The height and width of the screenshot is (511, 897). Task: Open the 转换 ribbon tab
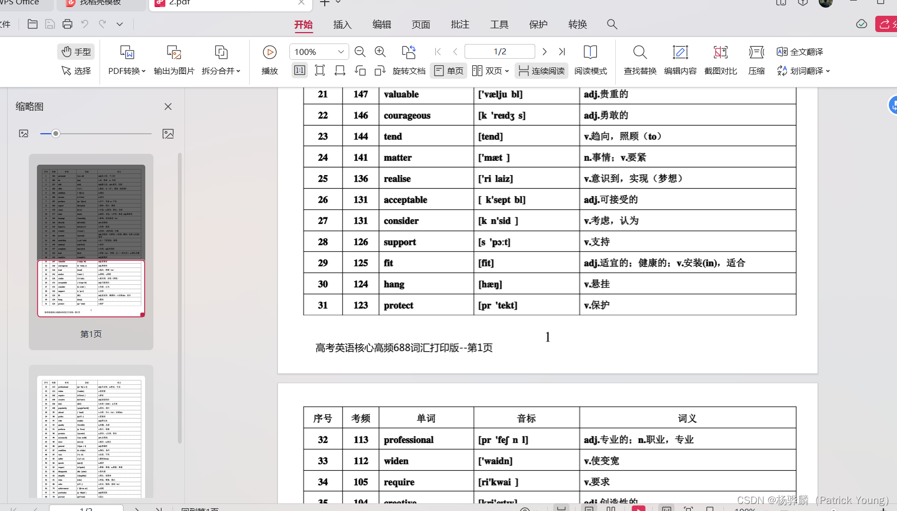(578, 24)
